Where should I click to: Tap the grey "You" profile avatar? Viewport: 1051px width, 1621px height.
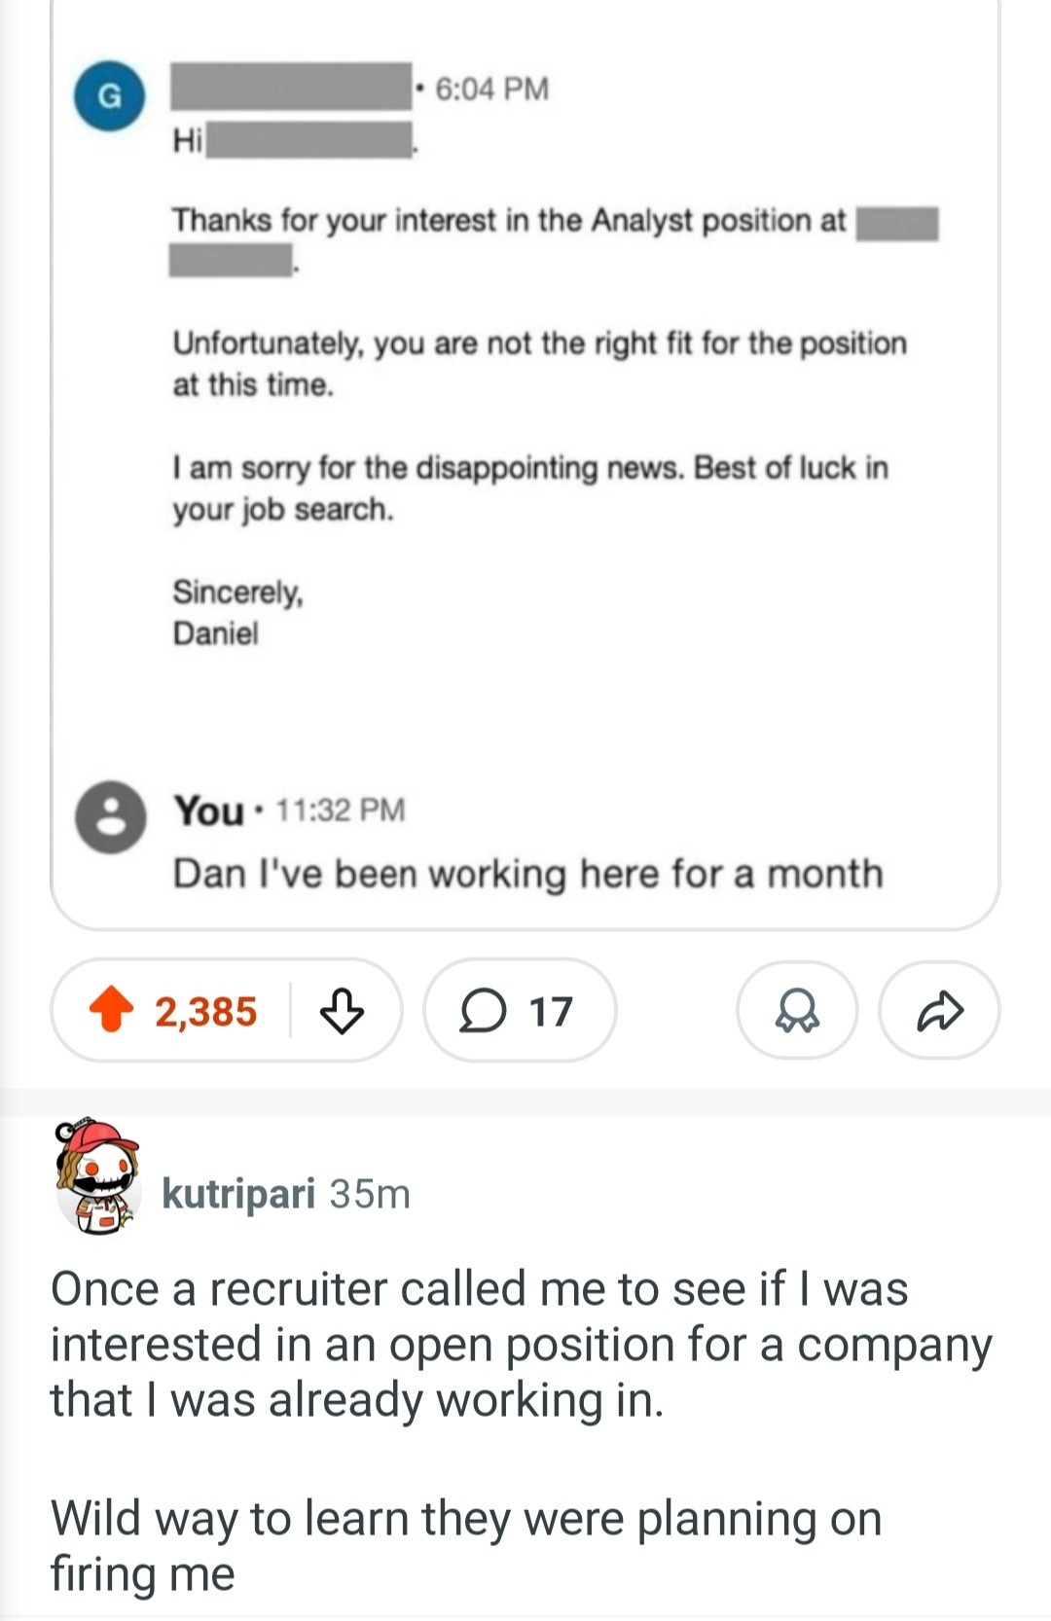112,816
